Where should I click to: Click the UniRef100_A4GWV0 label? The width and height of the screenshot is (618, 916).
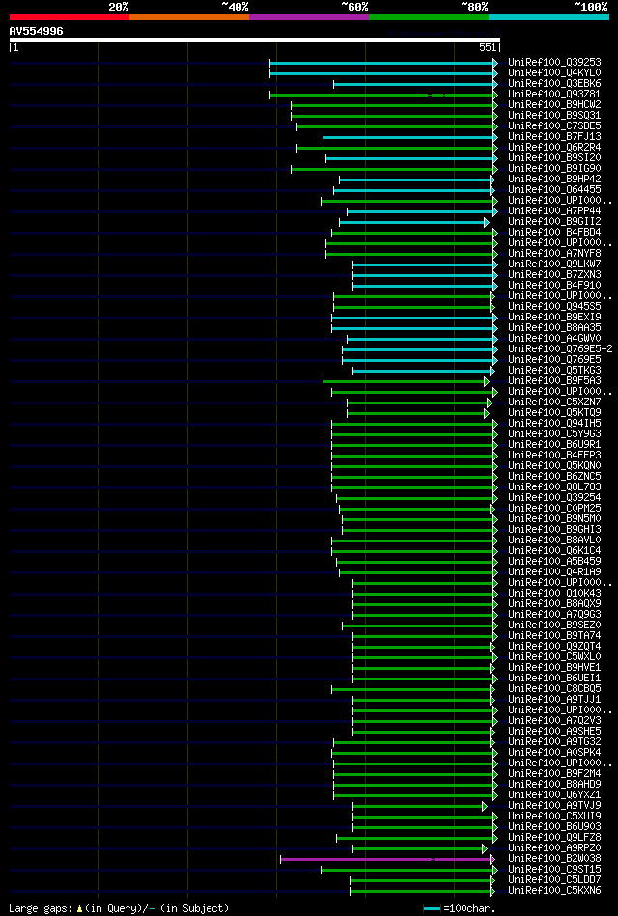pos(555,338)
